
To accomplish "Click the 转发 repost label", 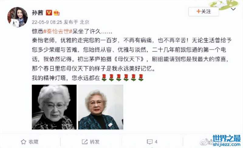I will point(95,142).
